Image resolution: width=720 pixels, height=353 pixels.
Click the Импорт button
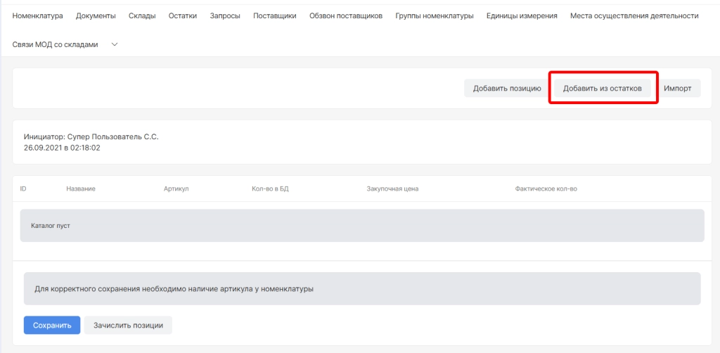tap(678, 89)
